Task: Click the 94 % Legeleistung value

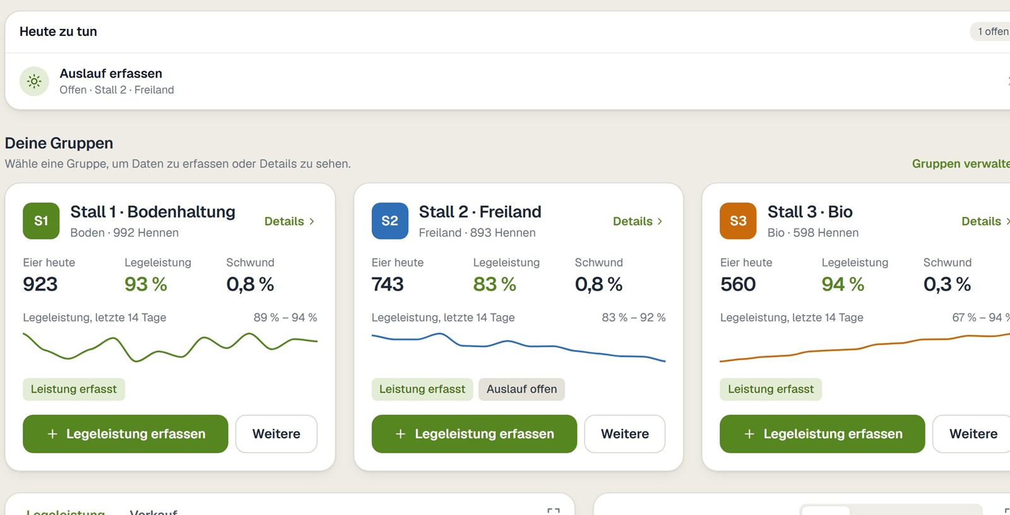Action: coord(843,284)
